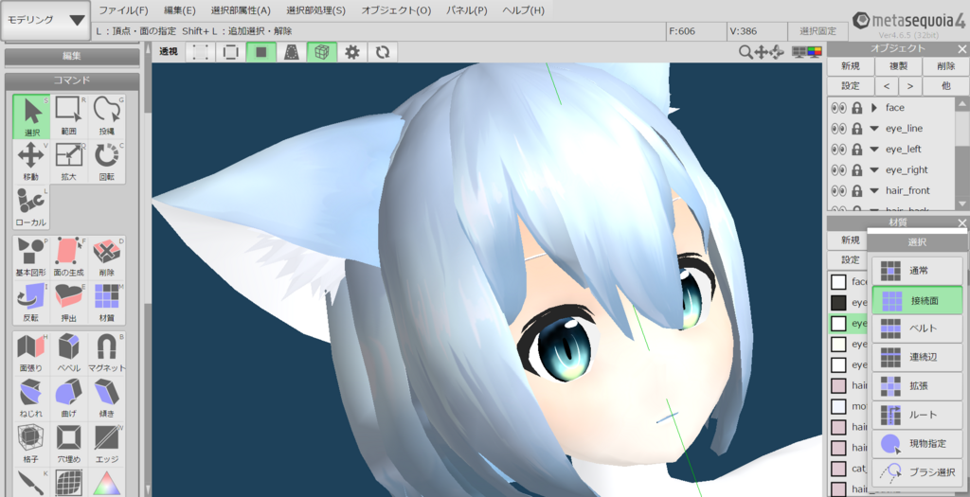This screenshot has height=497, width=970.
Task: Open the 編集(E) menu
Action: point(179,10)
